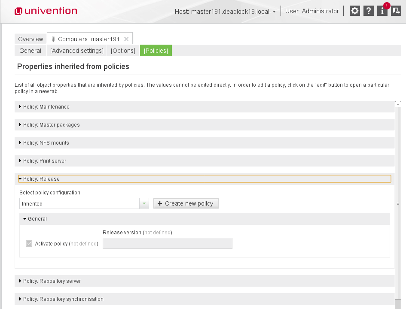The height and width of the screenshot is (309, 406).
Task: Open the Host master191.deadlock19.local dropdown
Action: click(x=225, y=12)
